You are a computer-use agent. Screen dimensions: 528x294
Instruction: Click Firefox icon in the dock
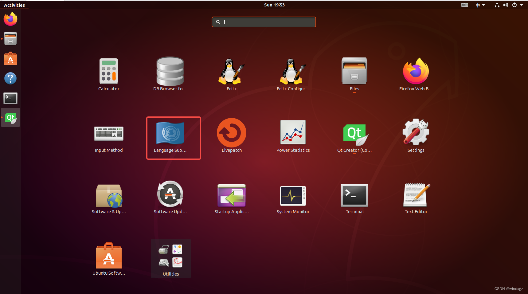point(10,19)
